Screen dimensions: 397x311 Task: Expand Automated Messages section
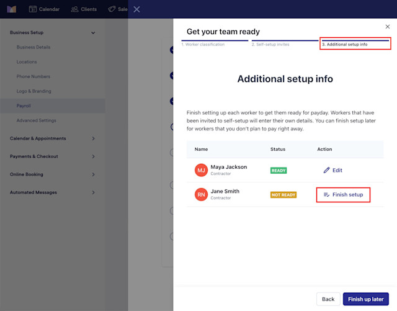[x=93, y=192]
